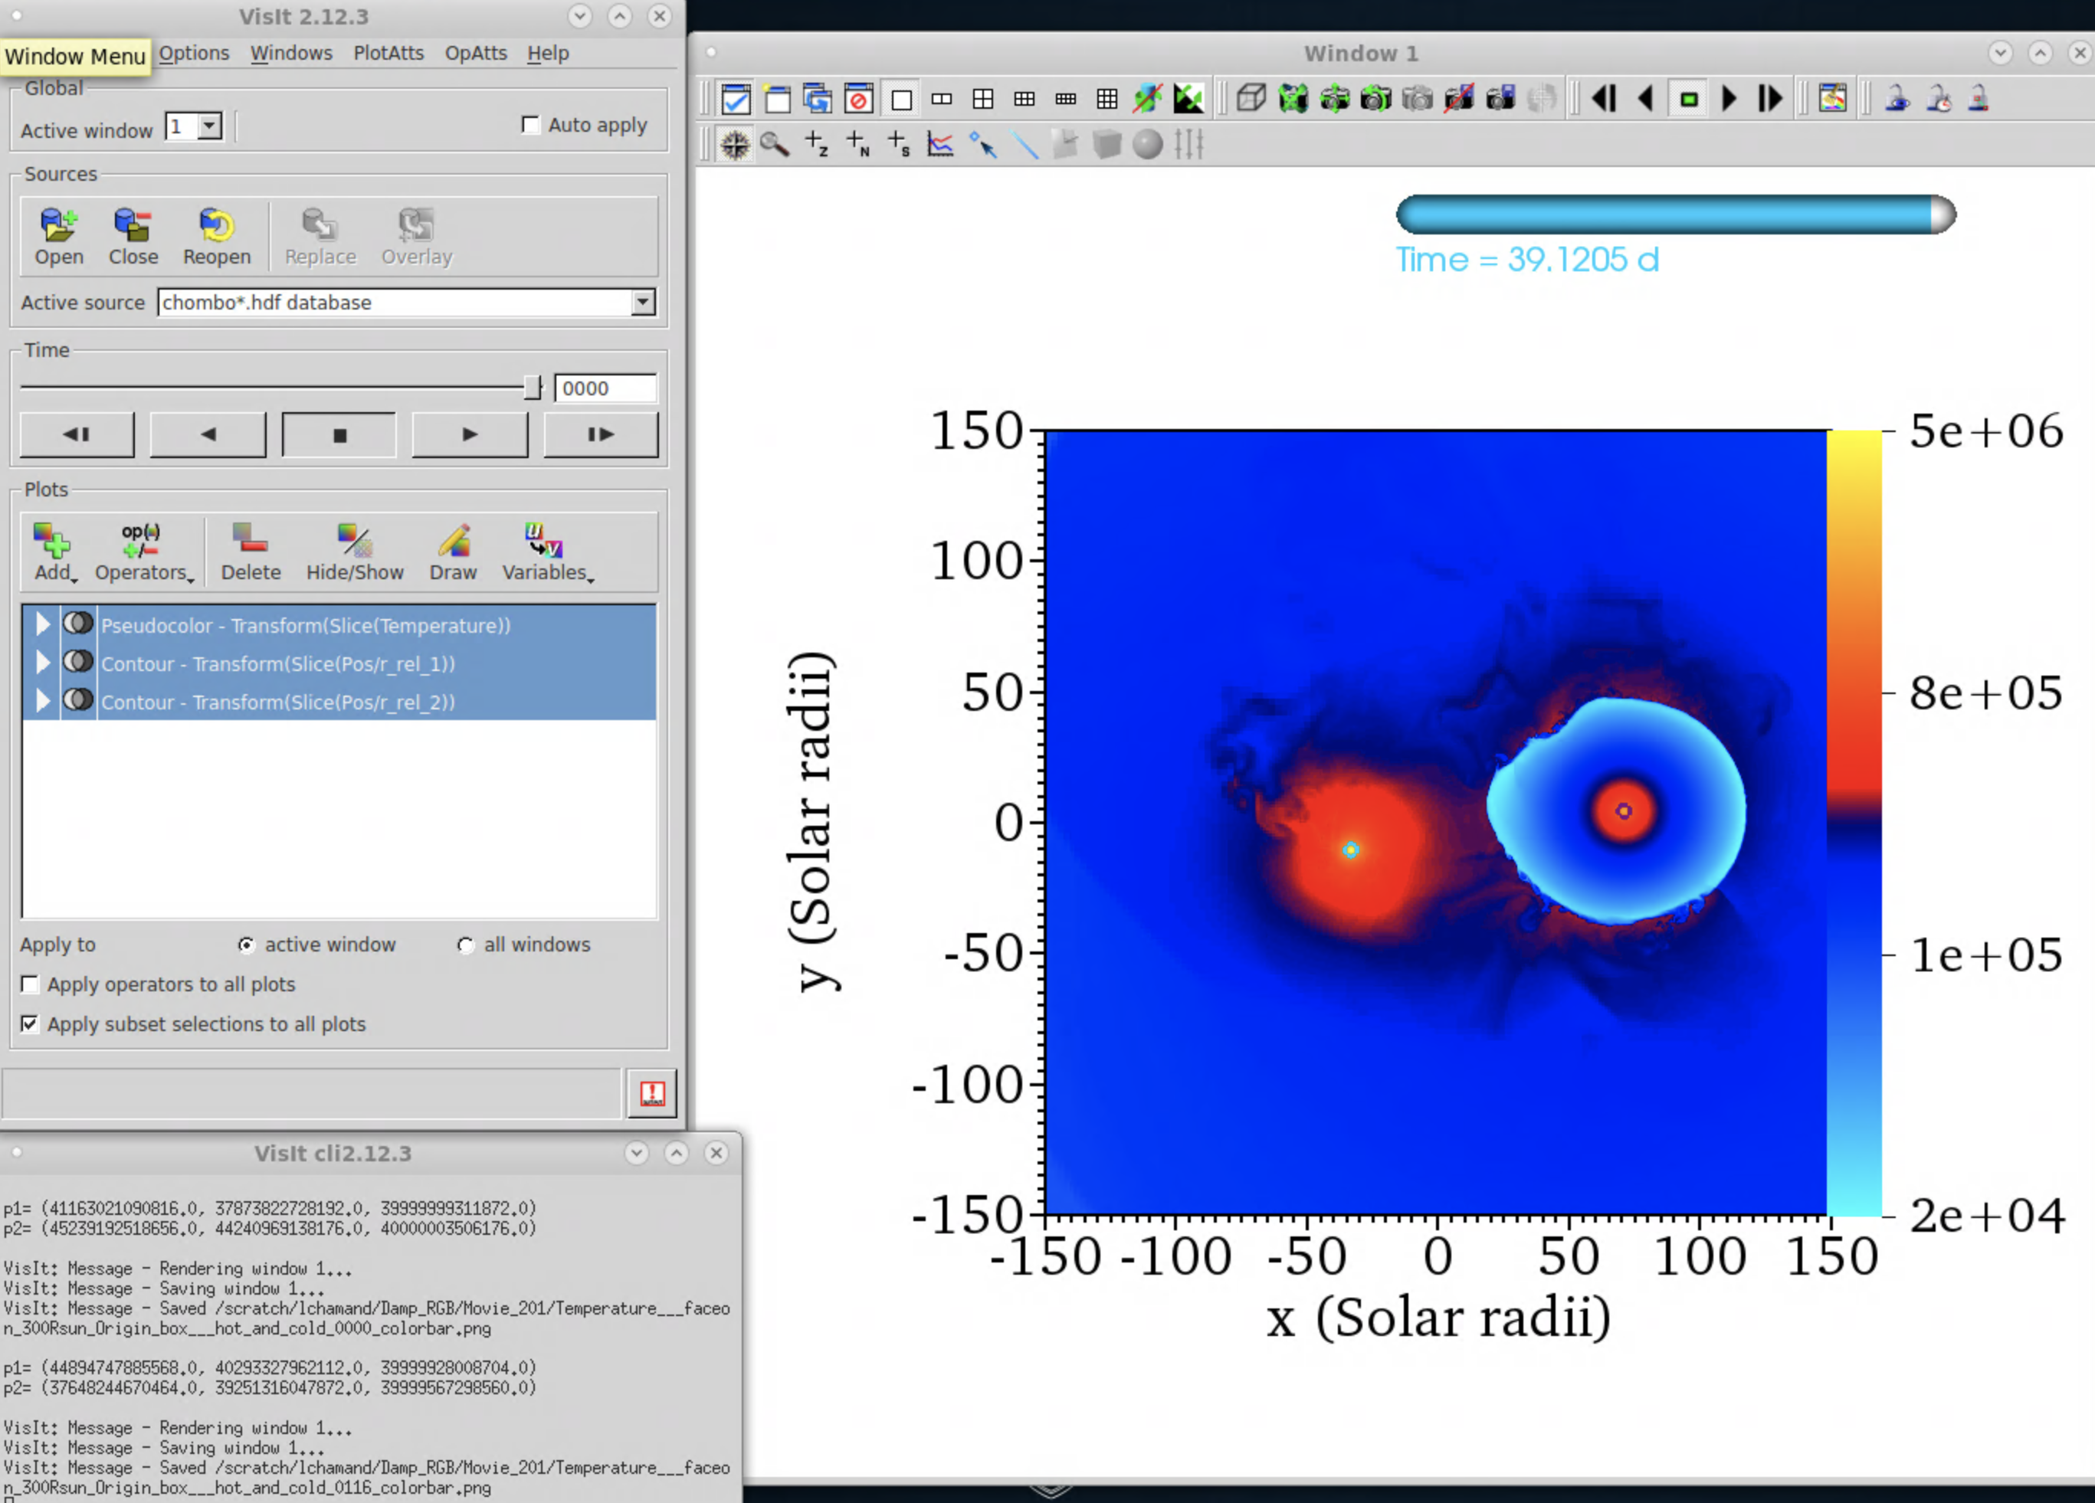This screenshot has height=1503, width=2095.
Task: Select the node pick tool (+N)
Action: tap(858, 145)
